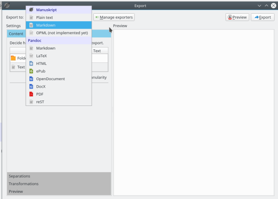This screenshot has width=278, height=199.
Task: Click the highlighted Markdown file icon
Action: [31, 25]
